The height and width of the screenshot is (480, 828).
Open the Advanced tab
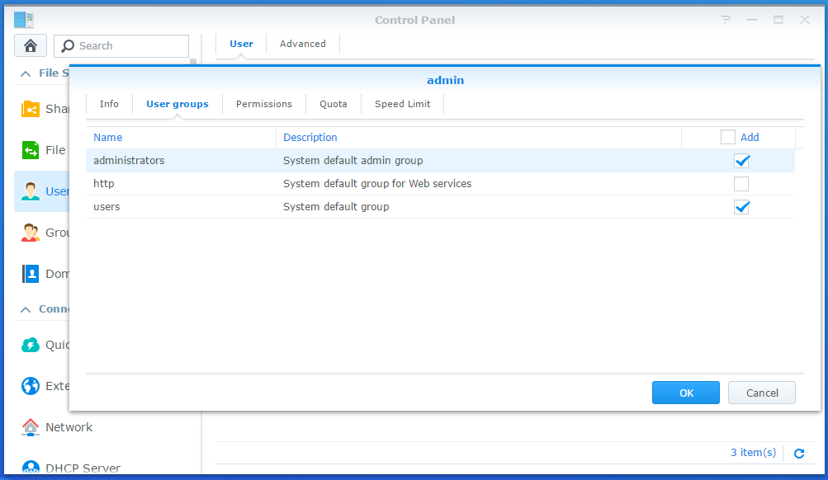[x=302, y=44]
